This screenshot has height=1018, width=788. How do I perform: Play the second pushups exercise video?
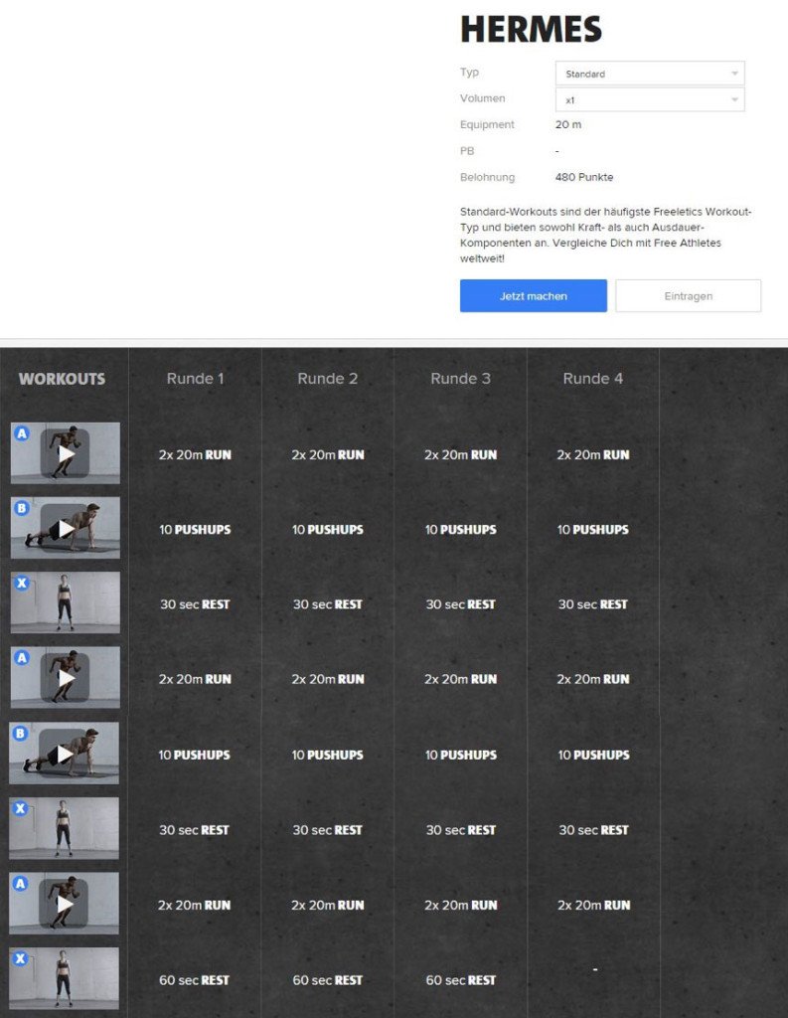[64, 754]
